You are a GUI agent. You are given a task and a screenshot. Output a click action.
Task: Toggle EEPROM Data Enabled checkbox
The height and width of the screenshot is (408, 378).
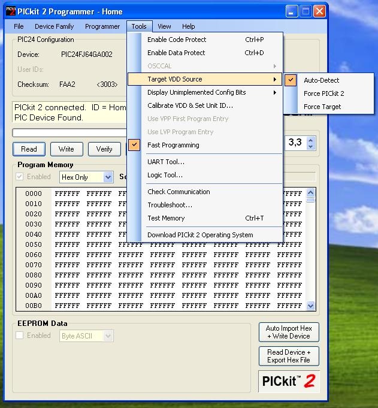coord(20,336)
